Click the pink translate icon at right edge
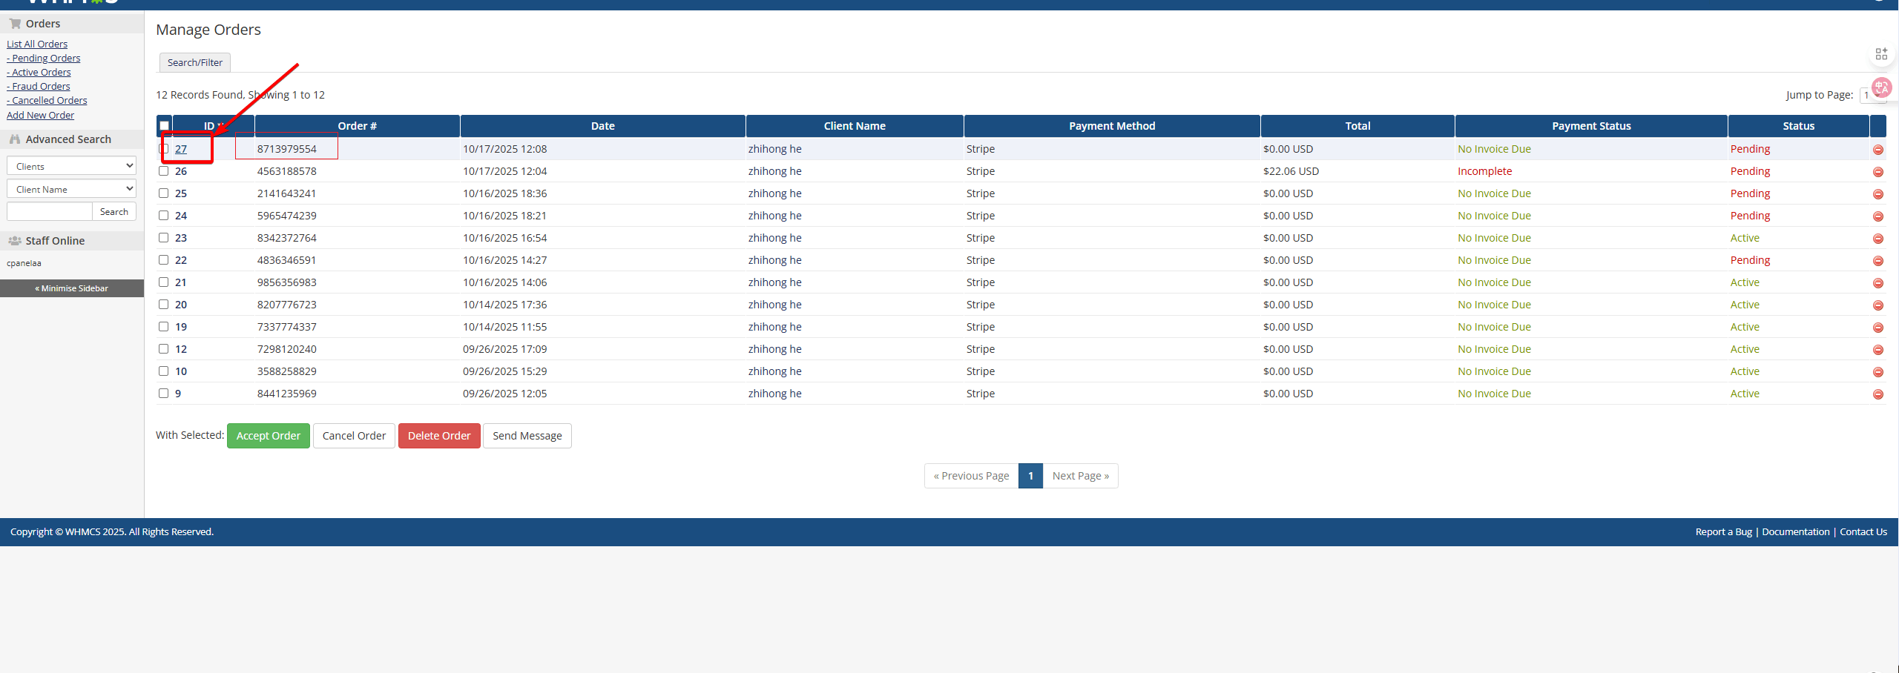Viewport: 1899px width, 673px height. click(1881, 88)
